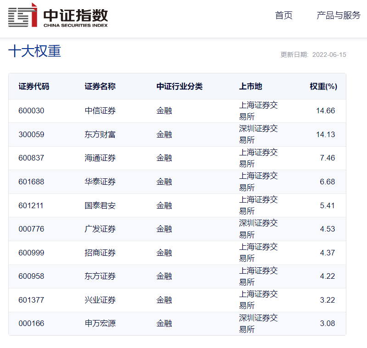
Task: Click 上海证券交易所 in 东方证券 row
Action: tap(258, 276)
